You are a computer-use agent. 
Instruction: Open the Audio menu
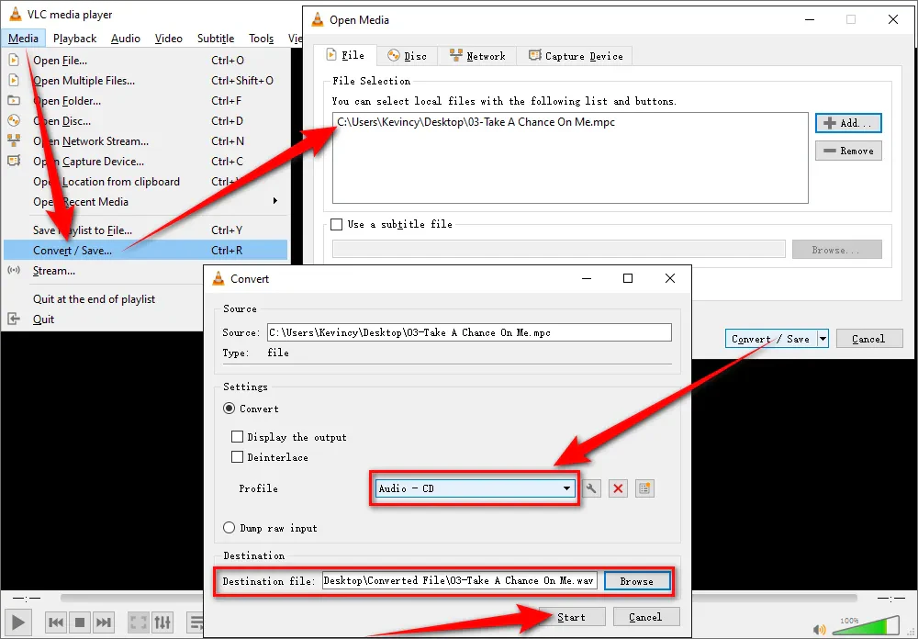pyautogui.click(x=125, y=38)
